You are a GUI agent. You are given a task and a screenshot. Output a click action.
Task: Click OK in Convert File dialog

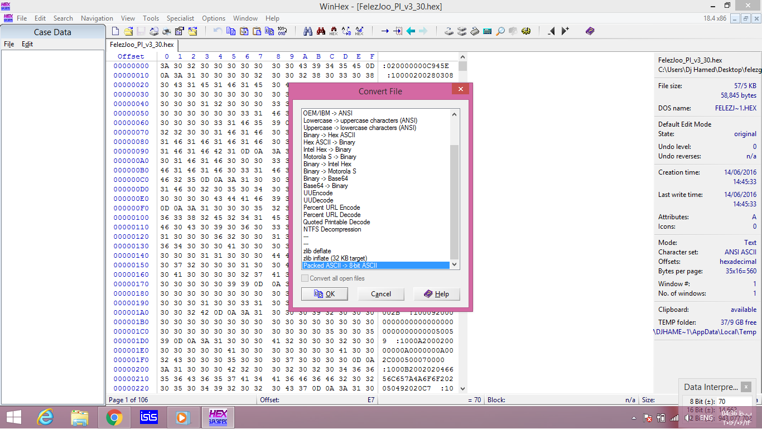point(325,294)
